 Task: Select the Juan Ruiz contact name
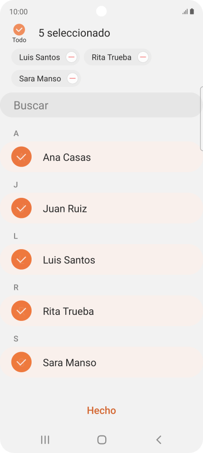tap(65, 208)
